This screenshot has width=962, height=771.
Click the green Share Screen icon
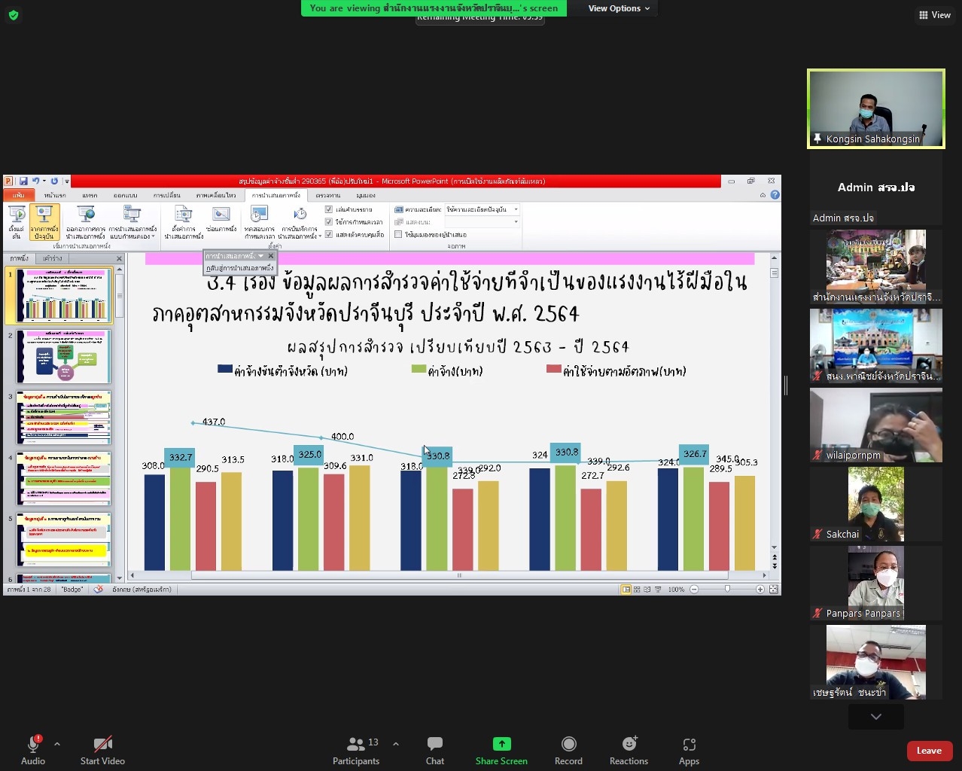click(501, 744)
